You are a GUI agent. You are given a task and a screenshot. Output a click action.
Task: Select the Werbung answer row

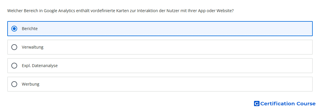click(160, 84)
